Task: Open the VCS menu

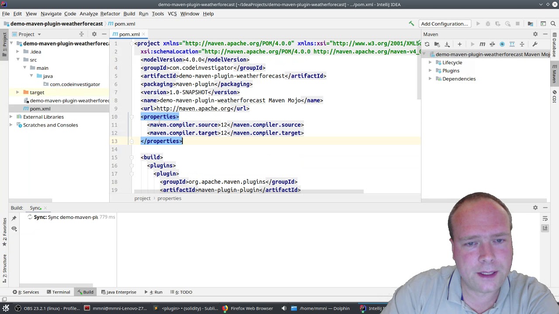Action: tap(172, 14)
